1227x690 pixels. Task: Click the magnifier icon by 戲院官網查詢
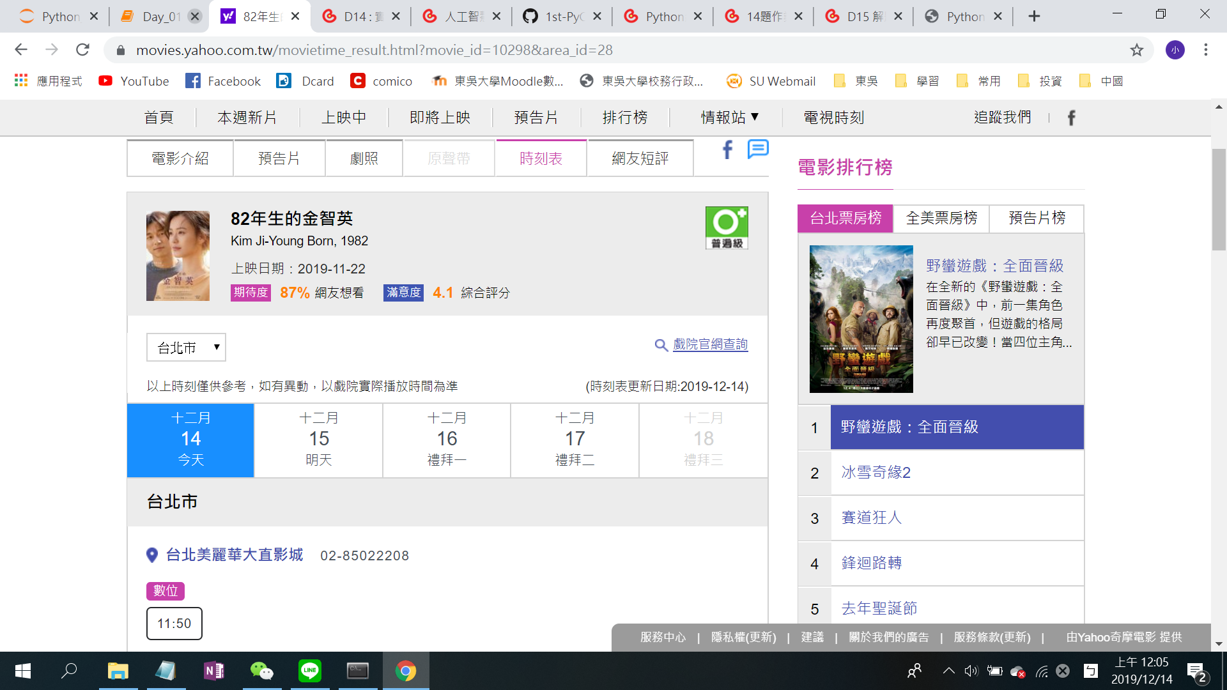661,345
